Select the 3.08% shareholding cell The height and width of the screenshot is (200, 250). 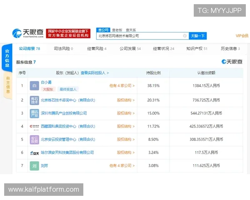(x=153, y=165)
